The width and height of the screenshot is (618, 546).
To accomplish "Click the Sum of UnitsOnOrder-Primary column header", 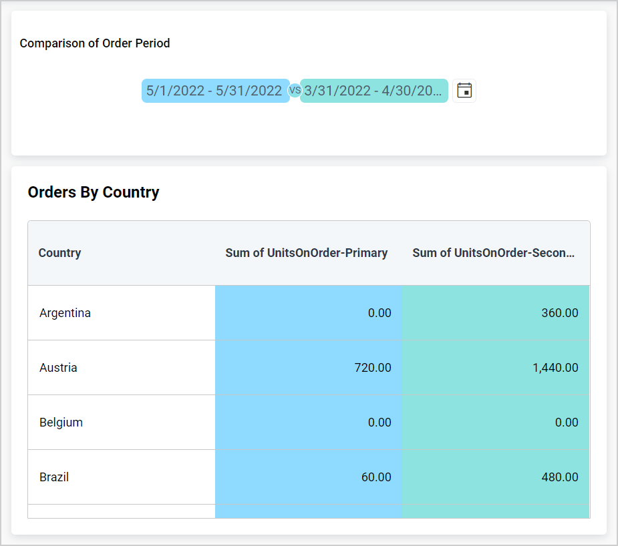I will pos(307,253).
